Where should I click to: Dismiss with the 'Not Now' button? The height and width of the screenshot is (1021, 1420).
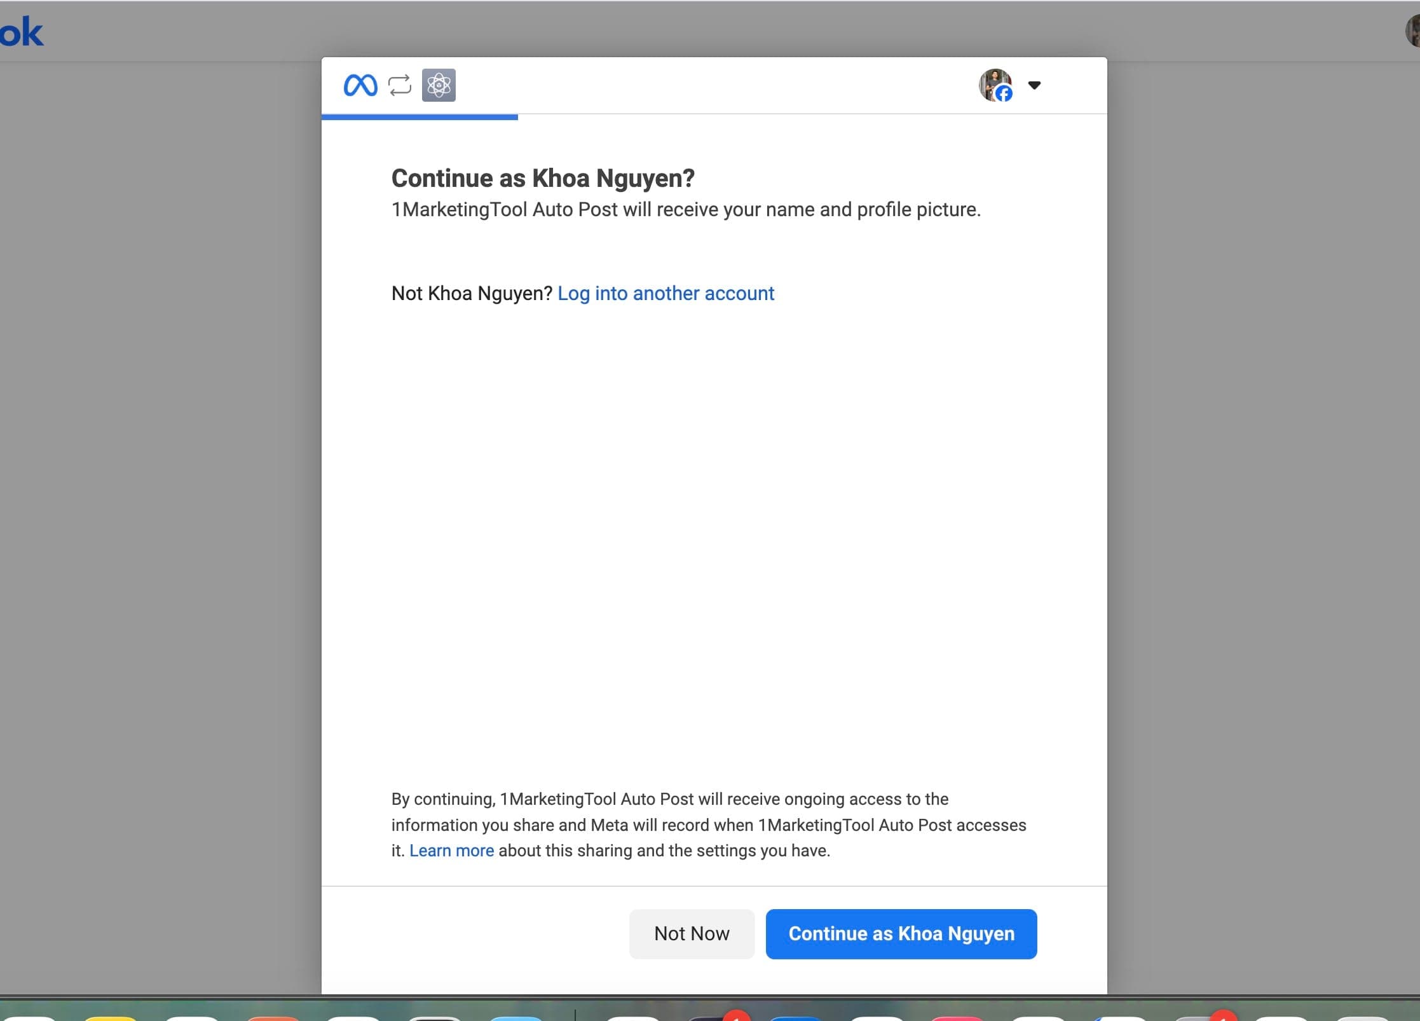692,933
